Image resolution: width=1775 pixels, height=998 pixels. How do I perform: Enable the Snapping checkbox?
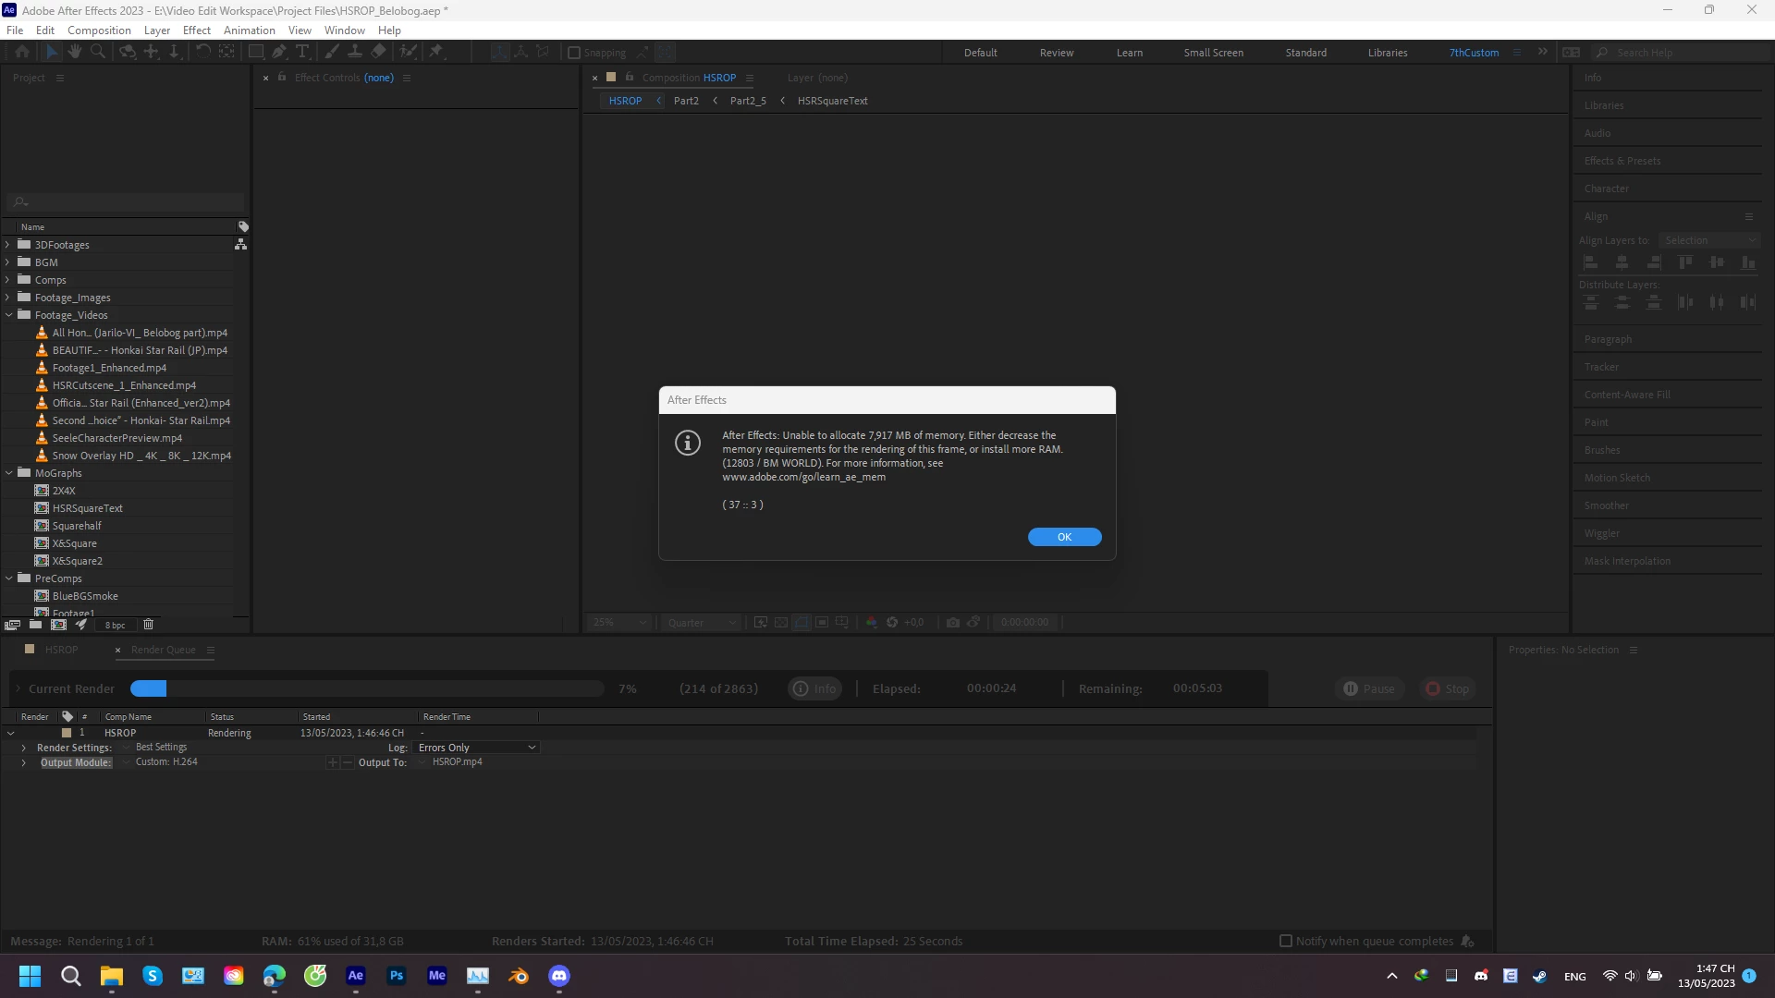tap(574, 53)
